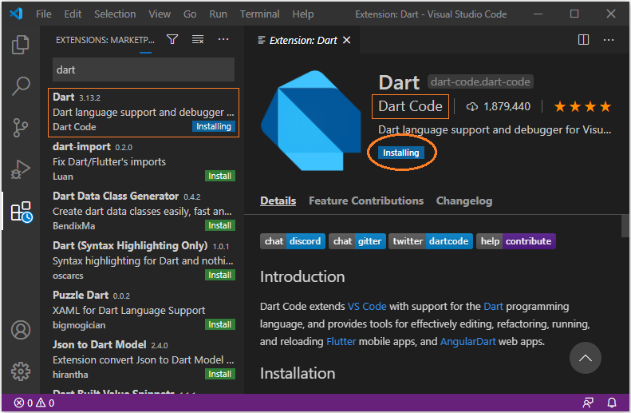This screenshot has width=631, height=413.
Task: Close the Extension: Dart tab
Action: tap(346, 40)
